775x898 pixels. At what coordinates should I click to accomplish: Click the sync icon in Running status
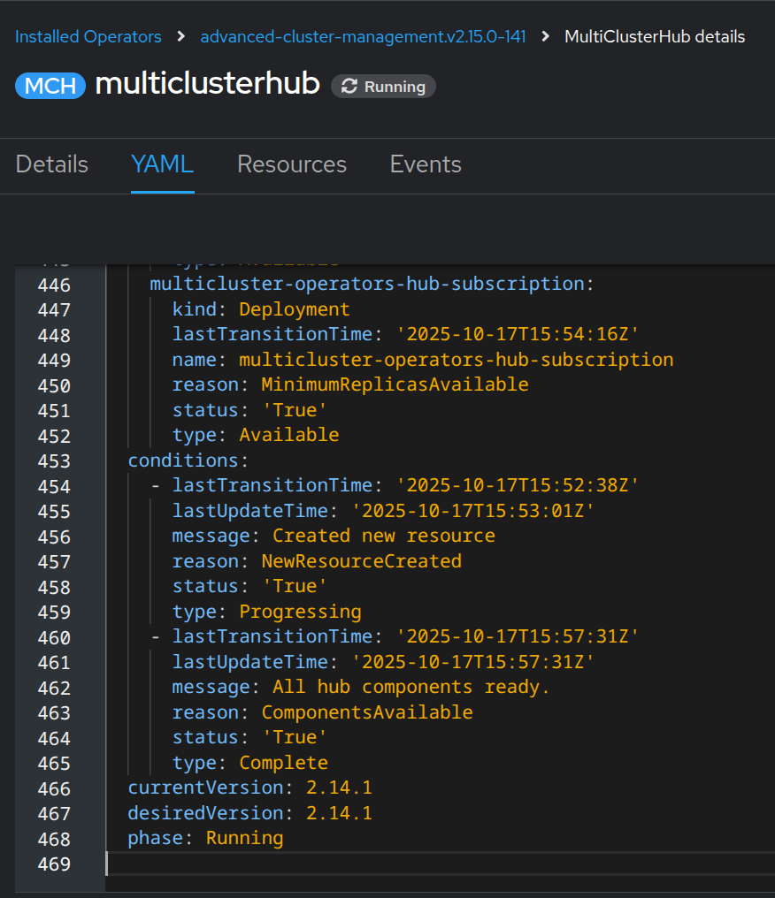[x=349, y=87]
